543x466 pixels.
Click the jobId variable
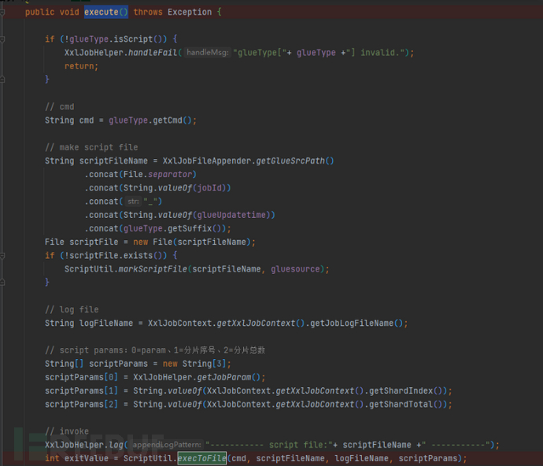click(209, 188)
